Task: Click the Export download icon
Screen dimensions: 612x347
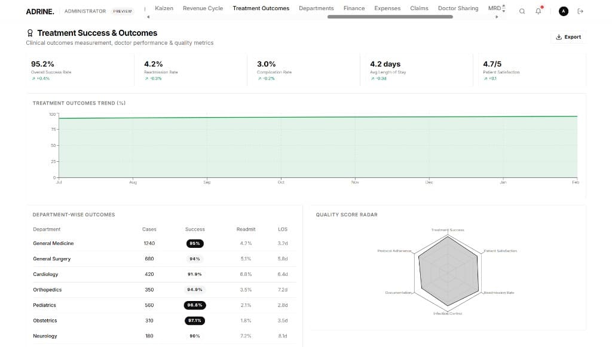Action: click(x=559, y=37)
